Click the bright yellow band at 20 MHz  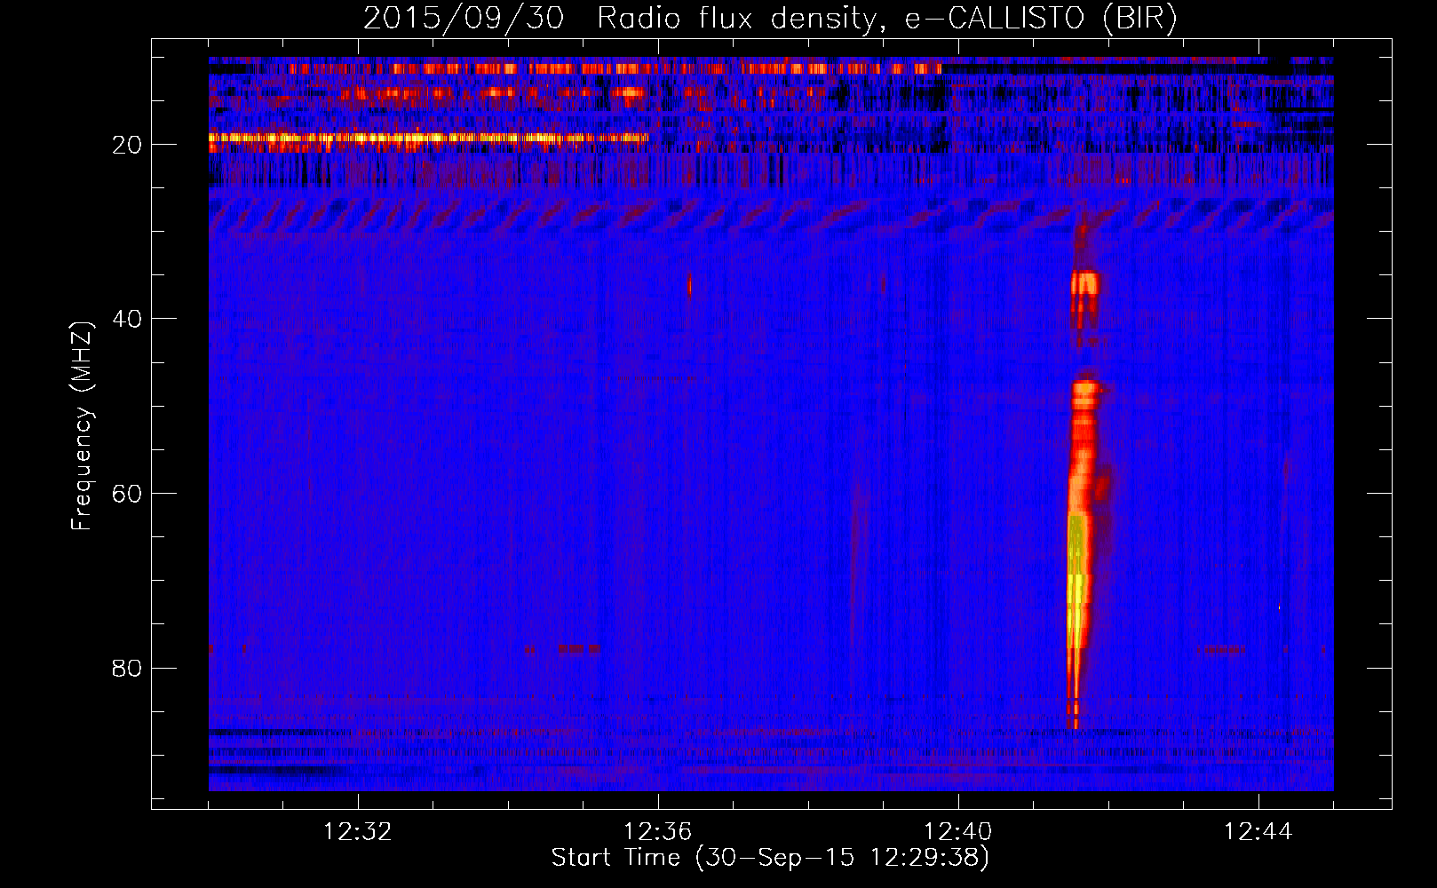[x=429, y=138]
